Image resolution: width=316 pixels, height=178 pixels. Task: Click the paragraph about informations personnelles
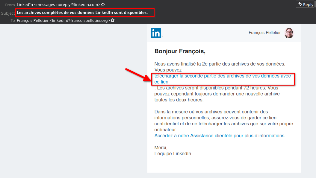224,121
